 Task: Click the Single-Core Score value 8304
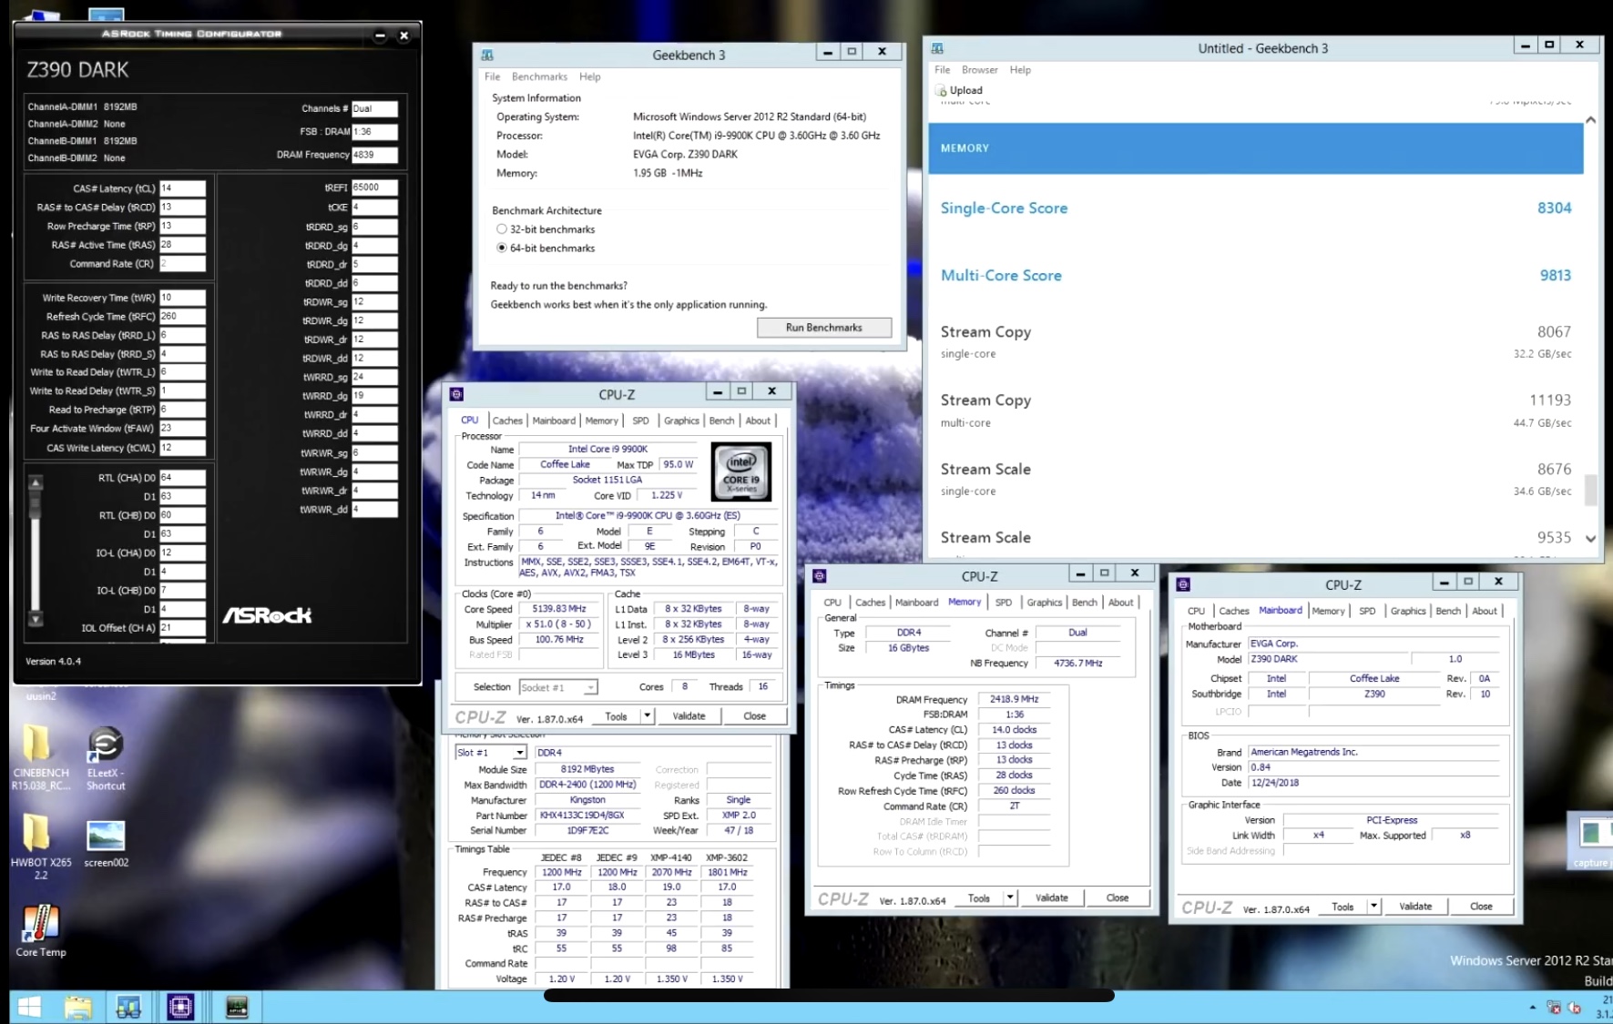[x=1554, y=208]
